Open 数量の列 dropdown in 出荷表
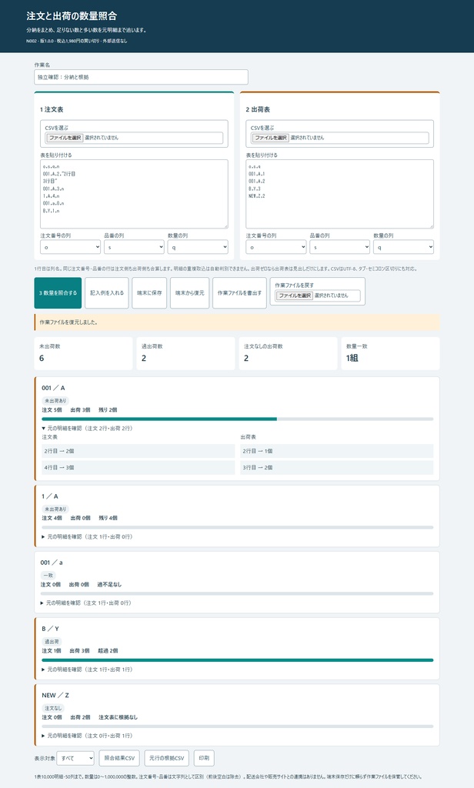 tap(404, 247)
